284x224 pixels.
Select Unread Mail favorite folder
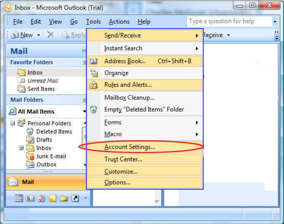(43, 80)
